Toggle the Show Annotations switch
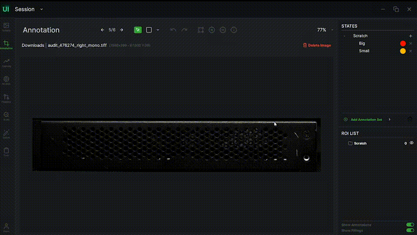Image resolution: width=417 pixels, height=235 pixels. tap(410, 225)
